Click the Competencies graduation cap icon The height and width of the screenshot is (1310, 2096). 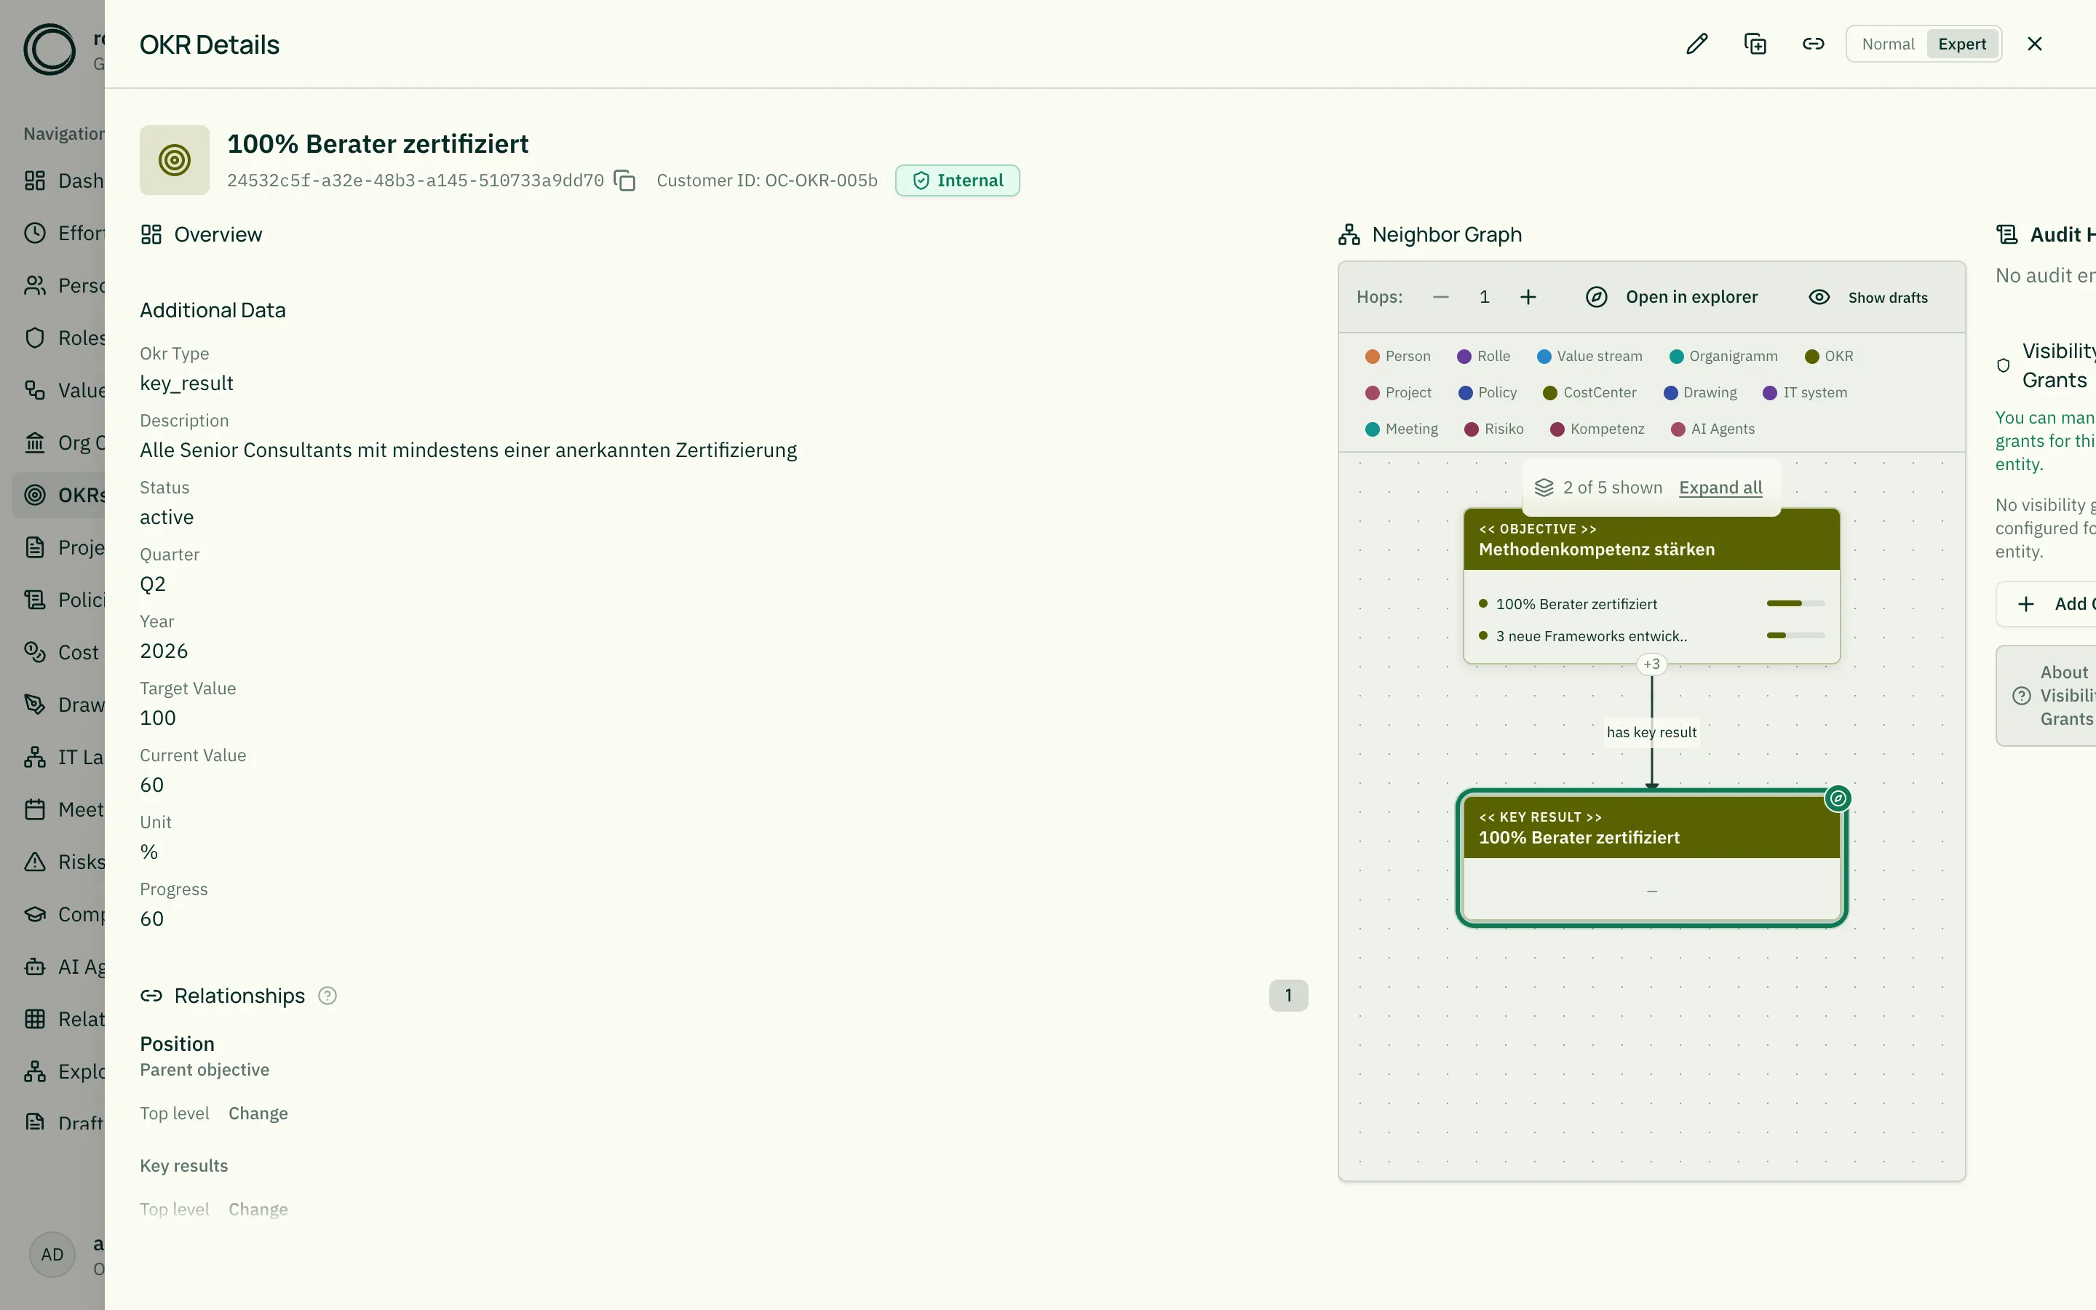coord(35,915)
